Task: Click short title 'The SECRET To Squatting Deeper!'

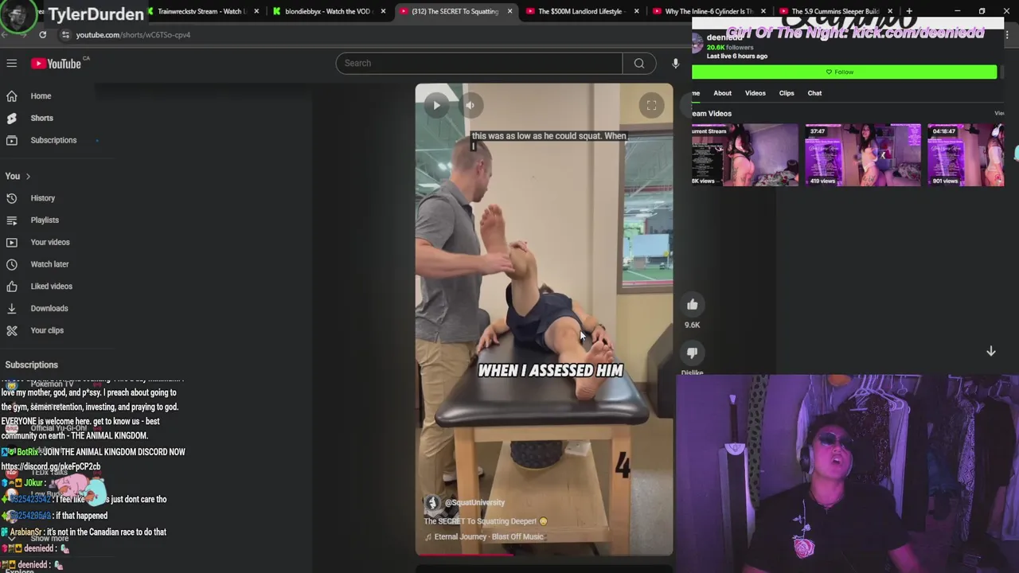Action: click(x=480, y=521)
